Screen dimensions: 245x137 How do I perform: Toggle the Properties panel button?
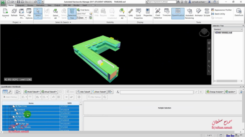[148, 13]
